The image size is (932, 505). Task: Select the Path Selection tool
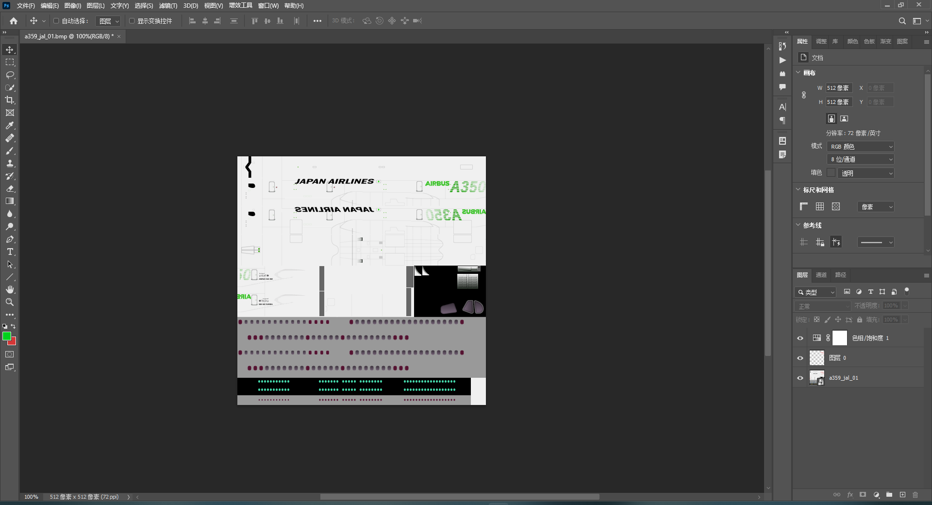coord(10,264)
